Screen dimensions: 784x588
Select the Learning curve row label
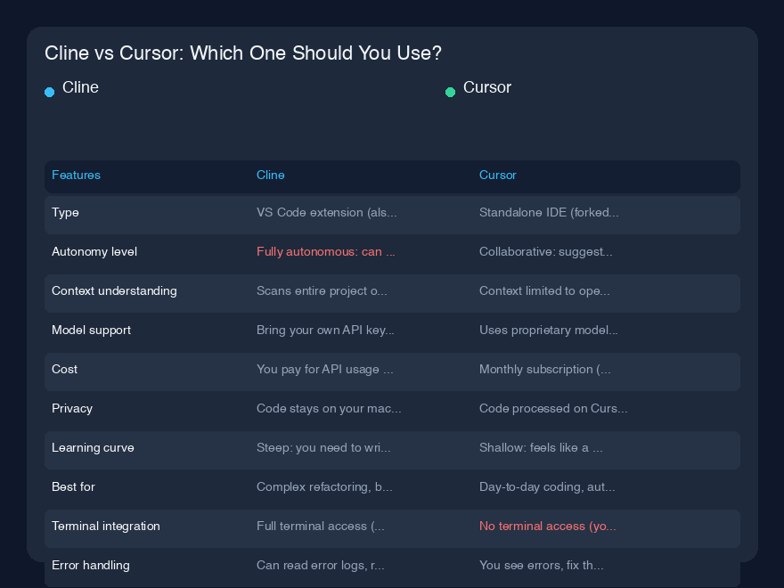coord(93,447)
